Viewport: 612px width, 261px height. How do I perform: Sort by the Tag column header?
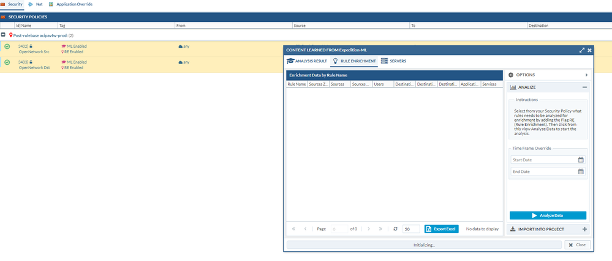(116, 25)
